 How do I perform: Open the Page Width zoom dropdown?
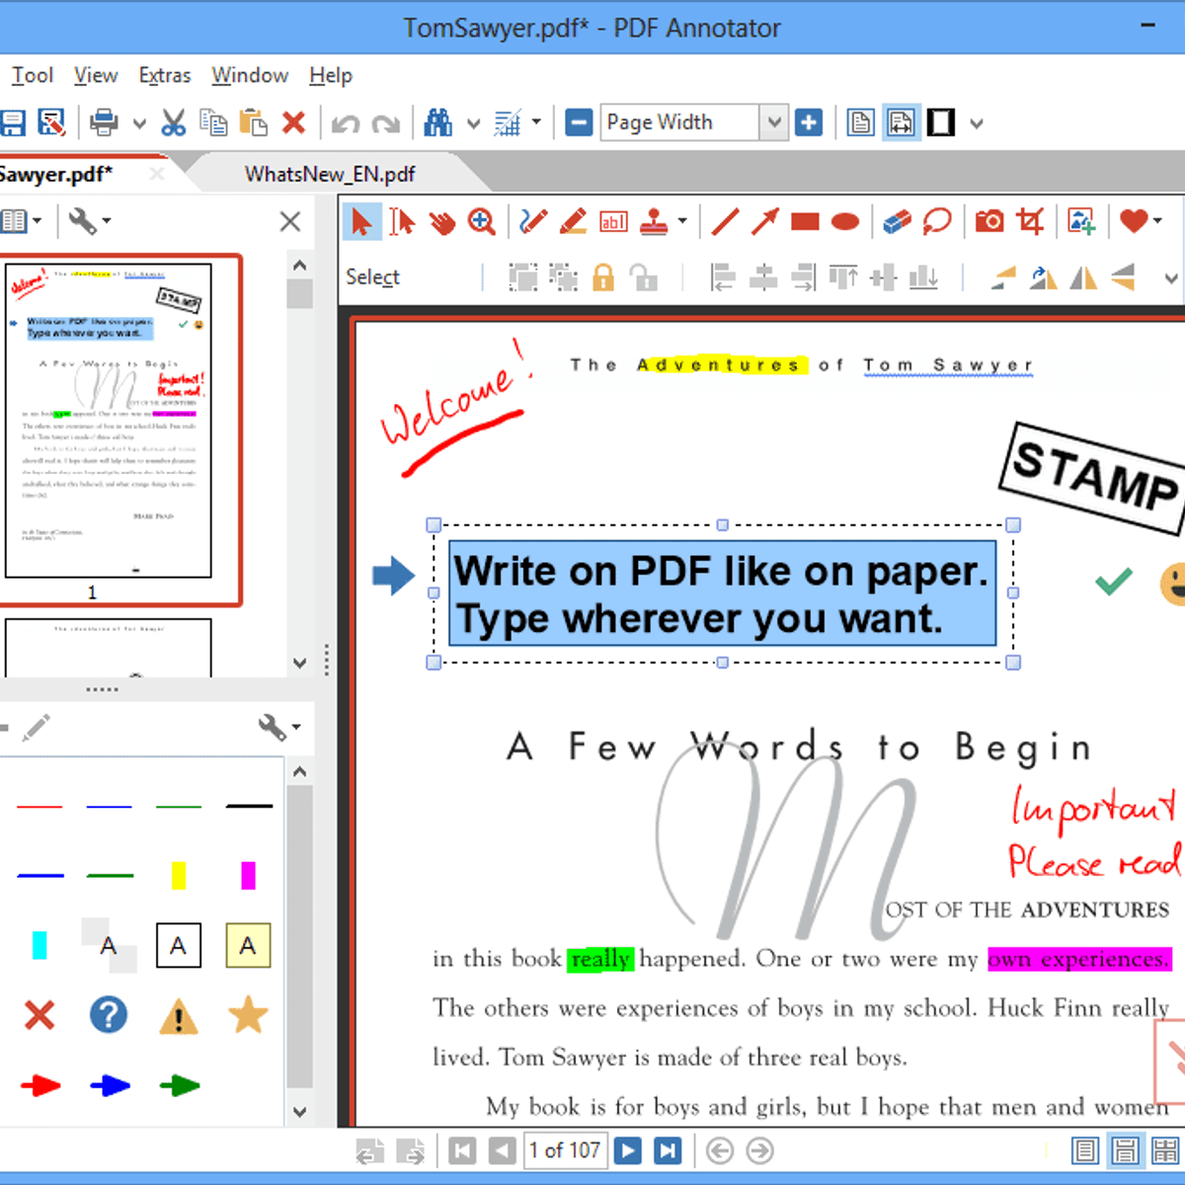click(x=774, y=122)
